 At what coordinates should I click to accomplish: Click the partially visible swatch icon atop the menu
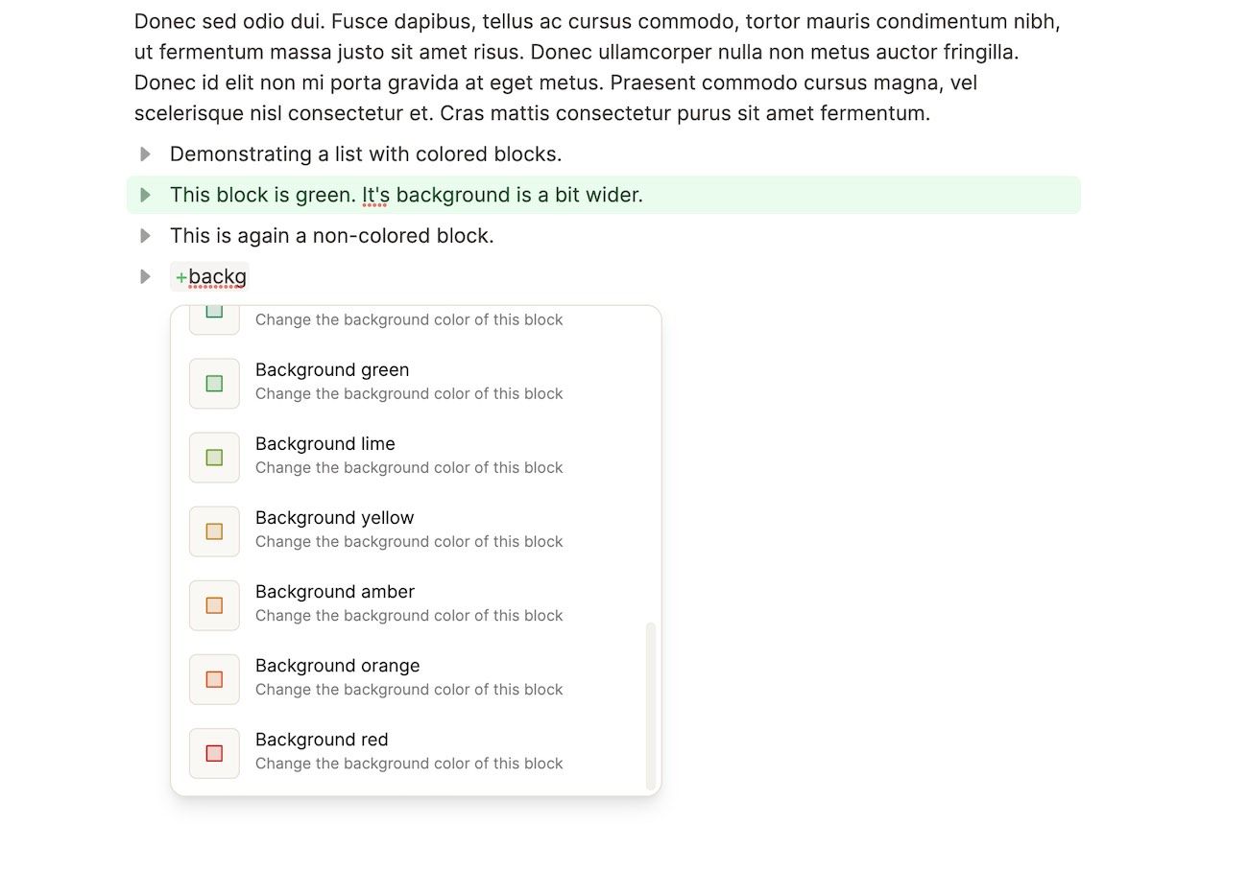pyautogui.click(x=213, y=315)
